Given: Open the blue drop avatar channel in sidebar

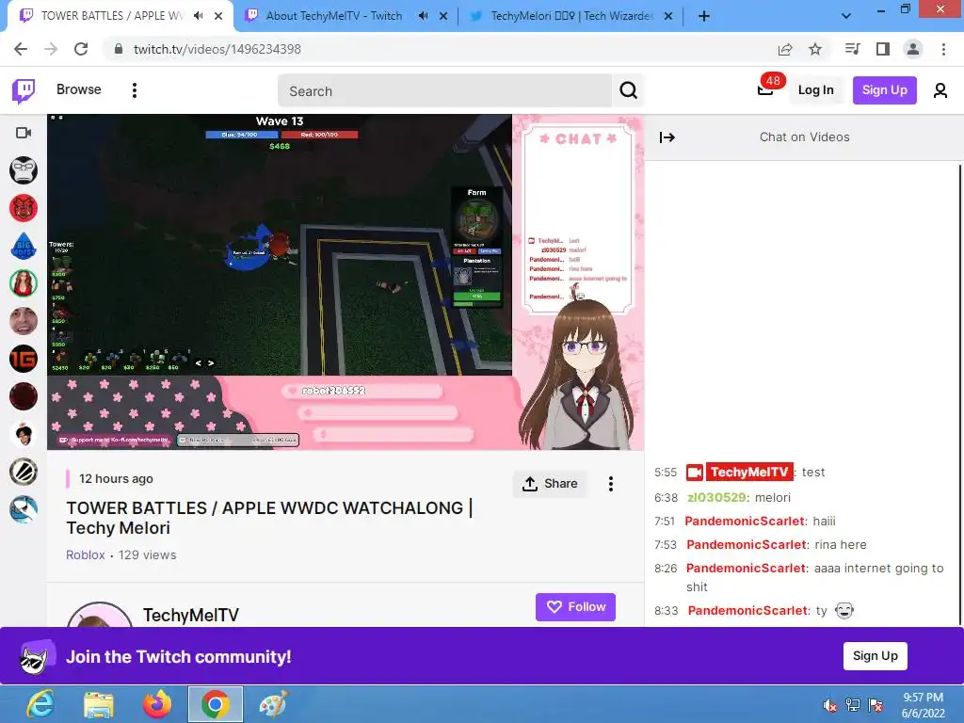Looking at the screenshot, I should point(24,246).
